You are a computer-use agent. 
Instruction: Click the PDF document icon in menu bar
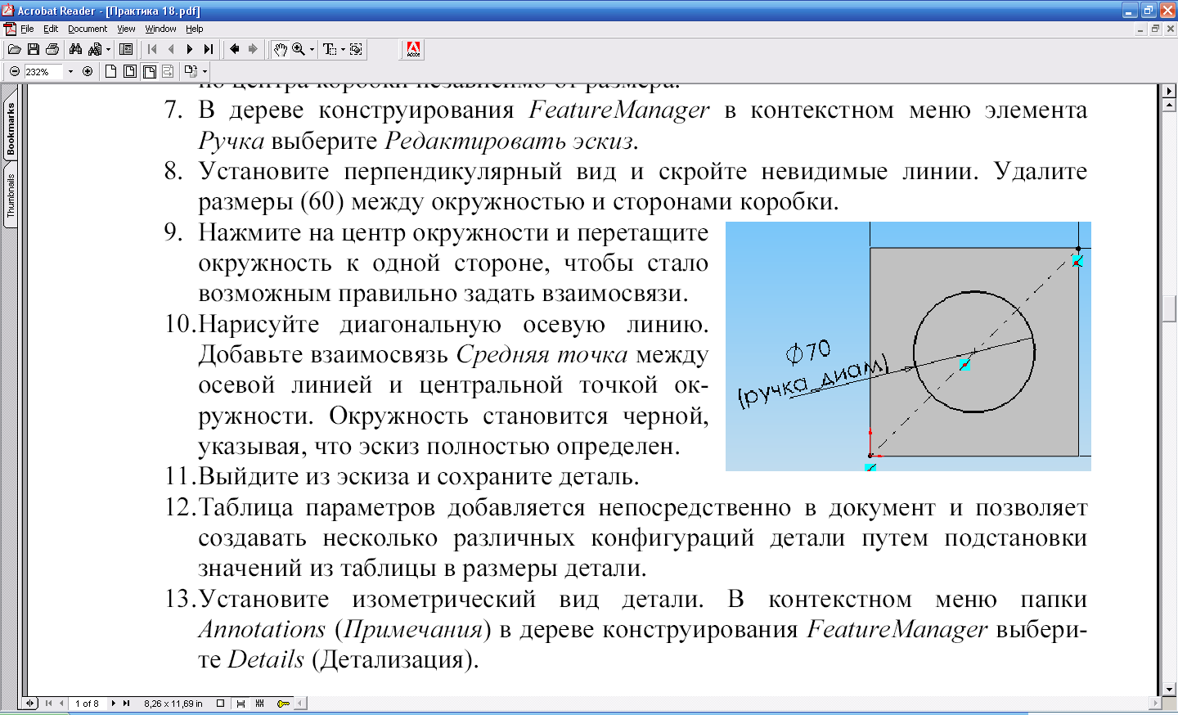[x=10, y=29]
